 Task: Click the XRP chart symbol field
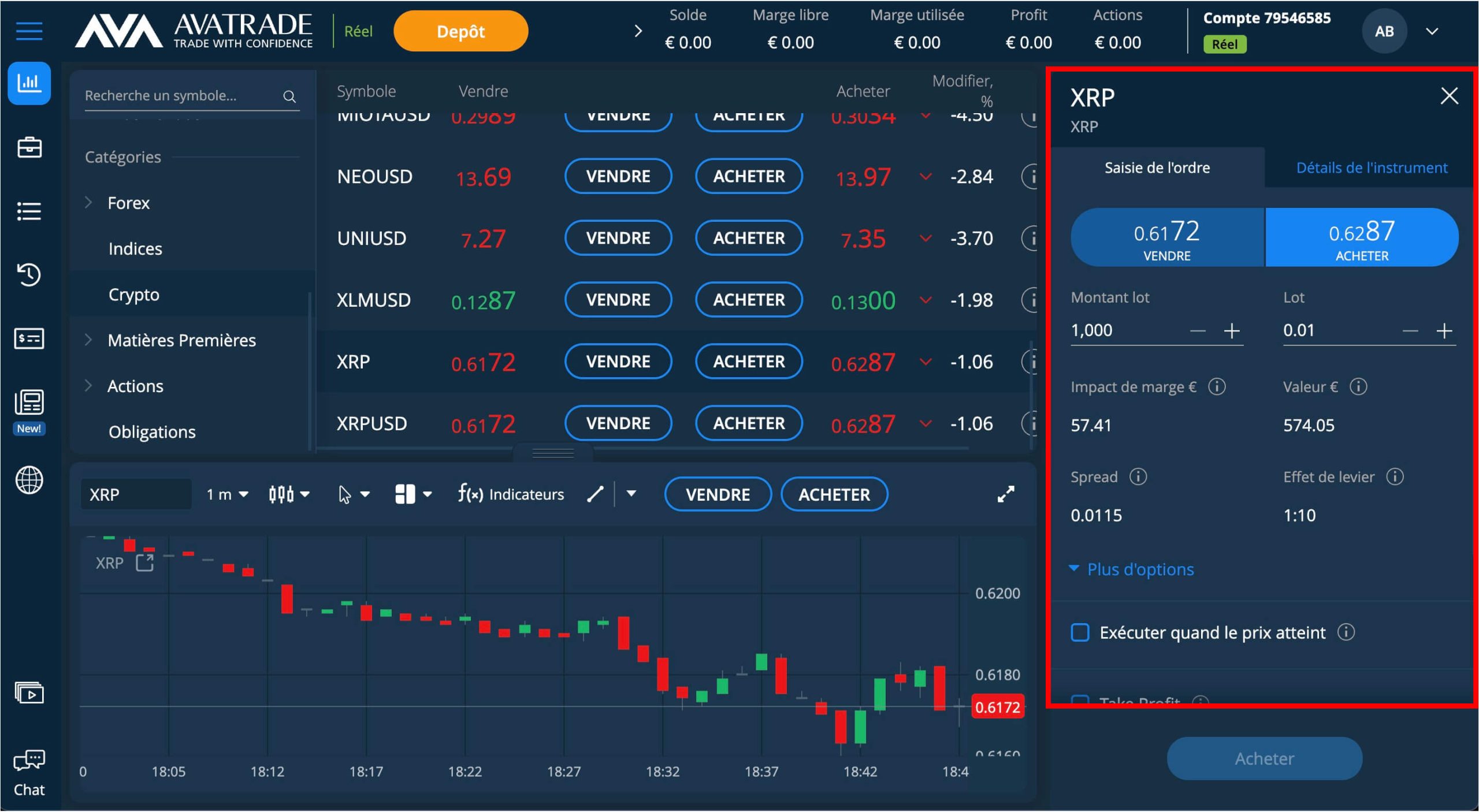click(x=136, y=494)
